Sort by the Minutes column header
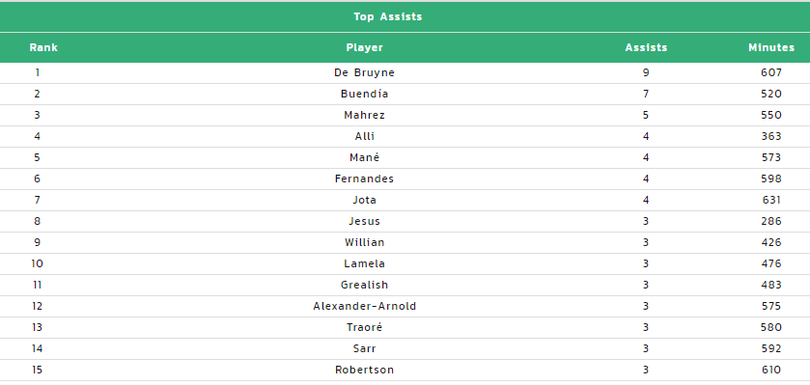This screenshot has height=385, width=810. (770, 47)
